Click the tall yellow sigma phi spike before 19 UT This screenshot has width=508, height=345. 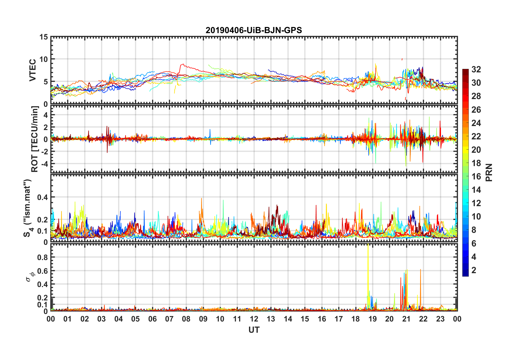[x=368, y=276]
